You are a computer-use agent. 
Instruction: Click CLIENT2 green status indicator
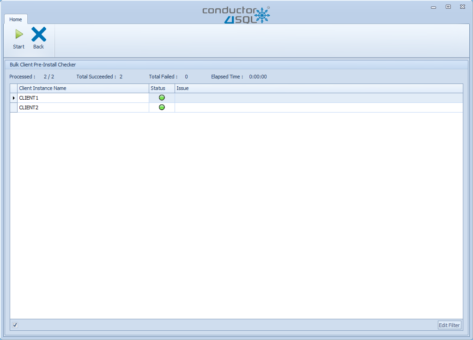click(x=162, y=107)
